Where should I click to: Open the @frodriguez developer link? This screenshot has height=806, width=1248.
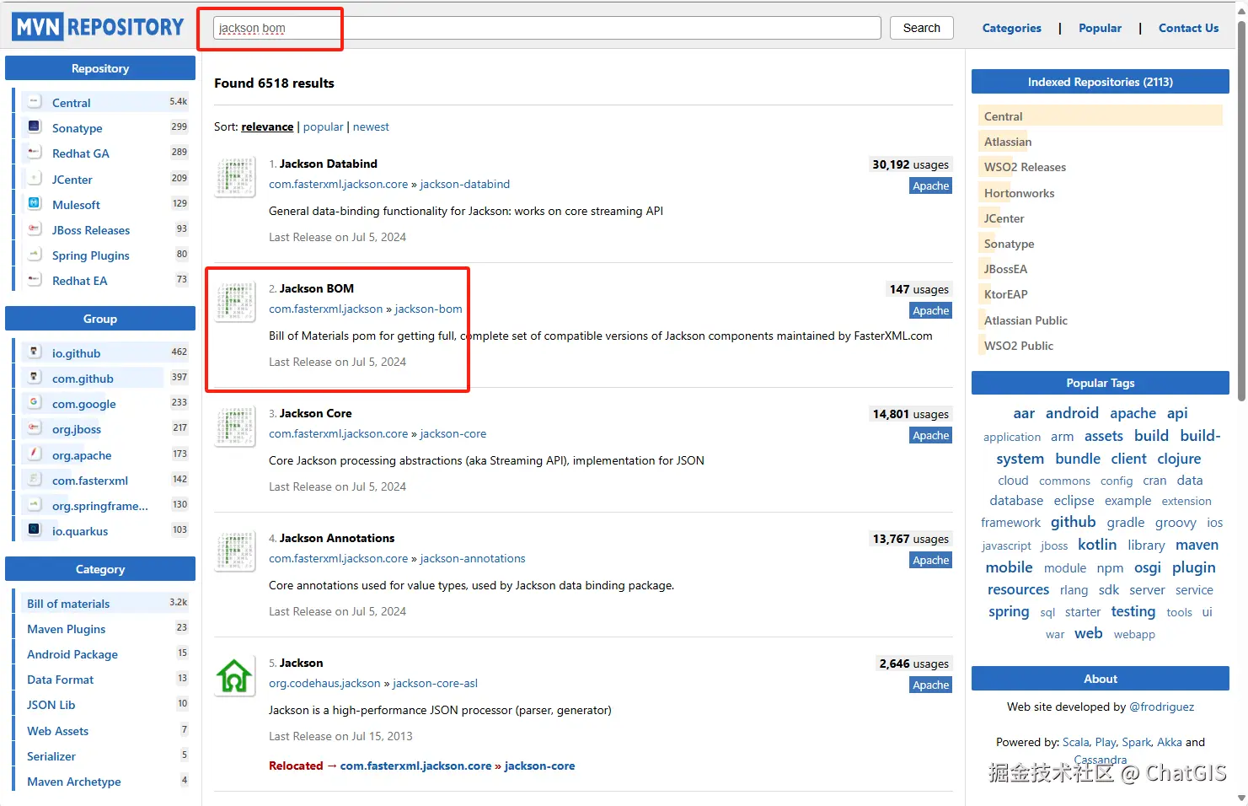coord(1162,707)
